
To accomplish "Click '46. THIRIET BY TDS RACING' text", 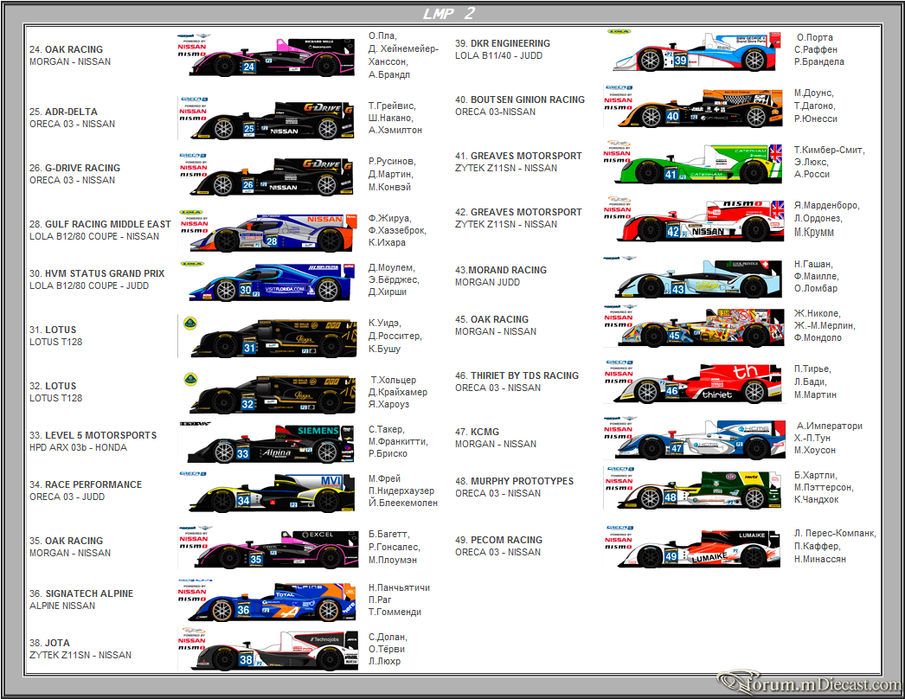I will coord(517,375).
